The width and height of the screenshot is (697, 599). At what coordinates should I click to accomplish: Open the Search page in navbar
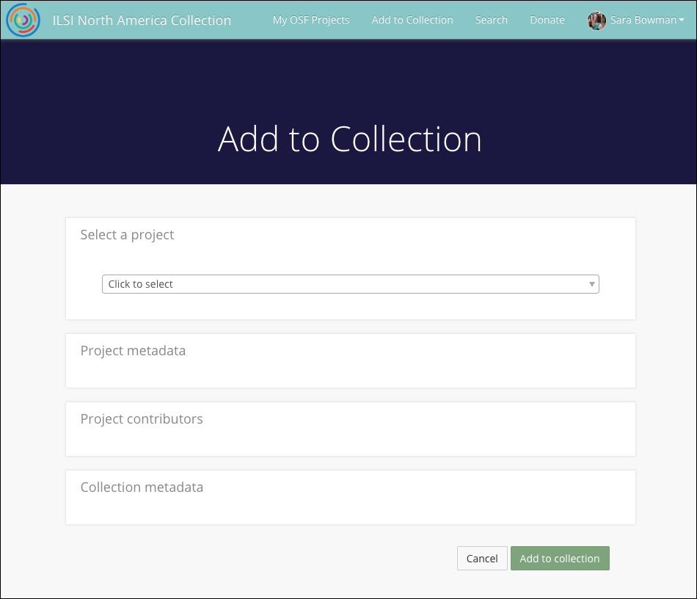[491, 20]
